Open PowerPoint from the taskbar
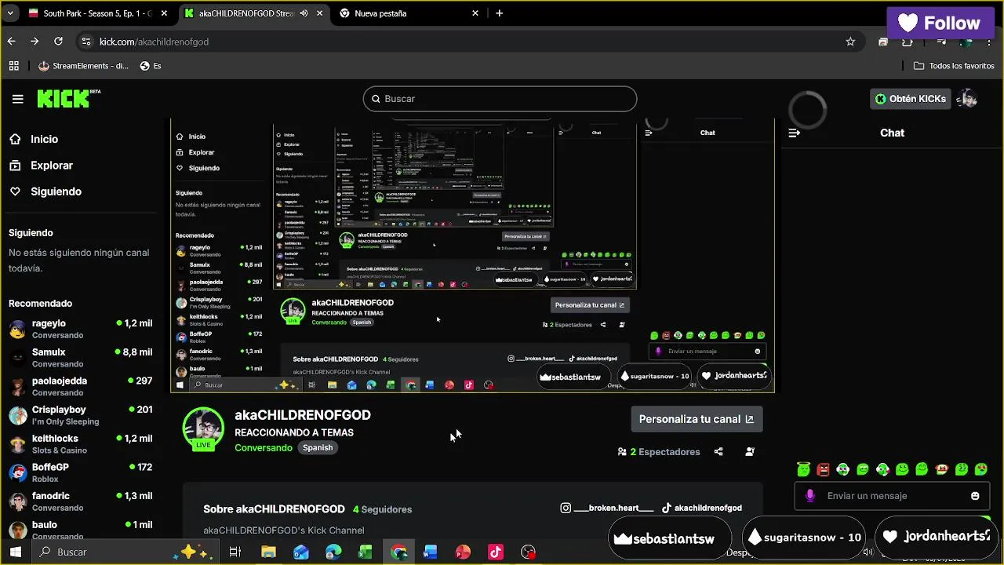The width and height of the screenshot is (1004, 565). [x=463, y=552]
